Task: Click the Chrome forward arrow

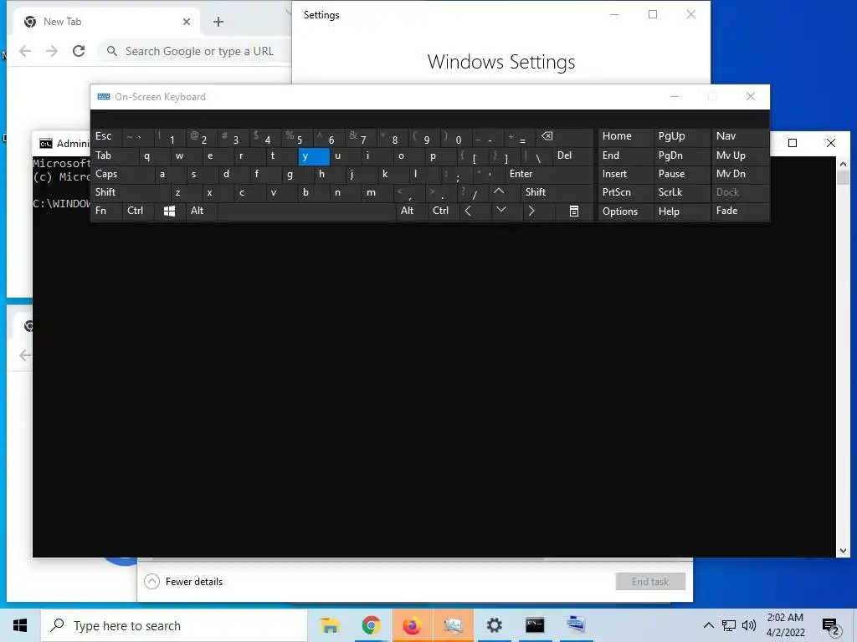Action: point(52,51)
